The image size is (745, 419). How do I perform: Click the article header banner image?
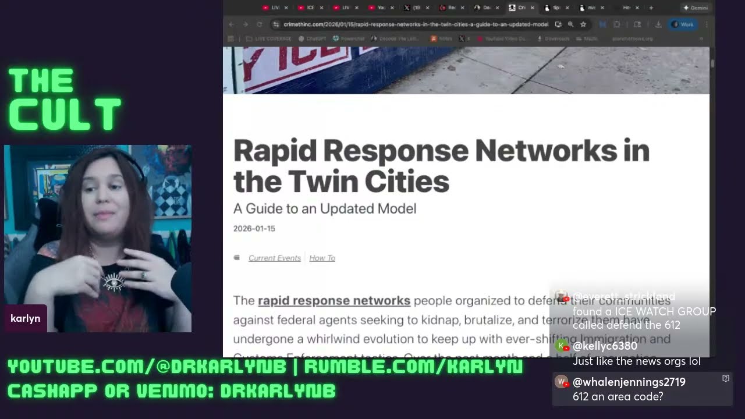click(x=466, y=70)
